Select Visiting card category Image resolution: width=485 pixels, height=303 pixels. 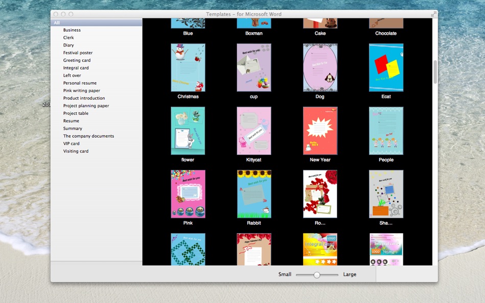[76, 151]
